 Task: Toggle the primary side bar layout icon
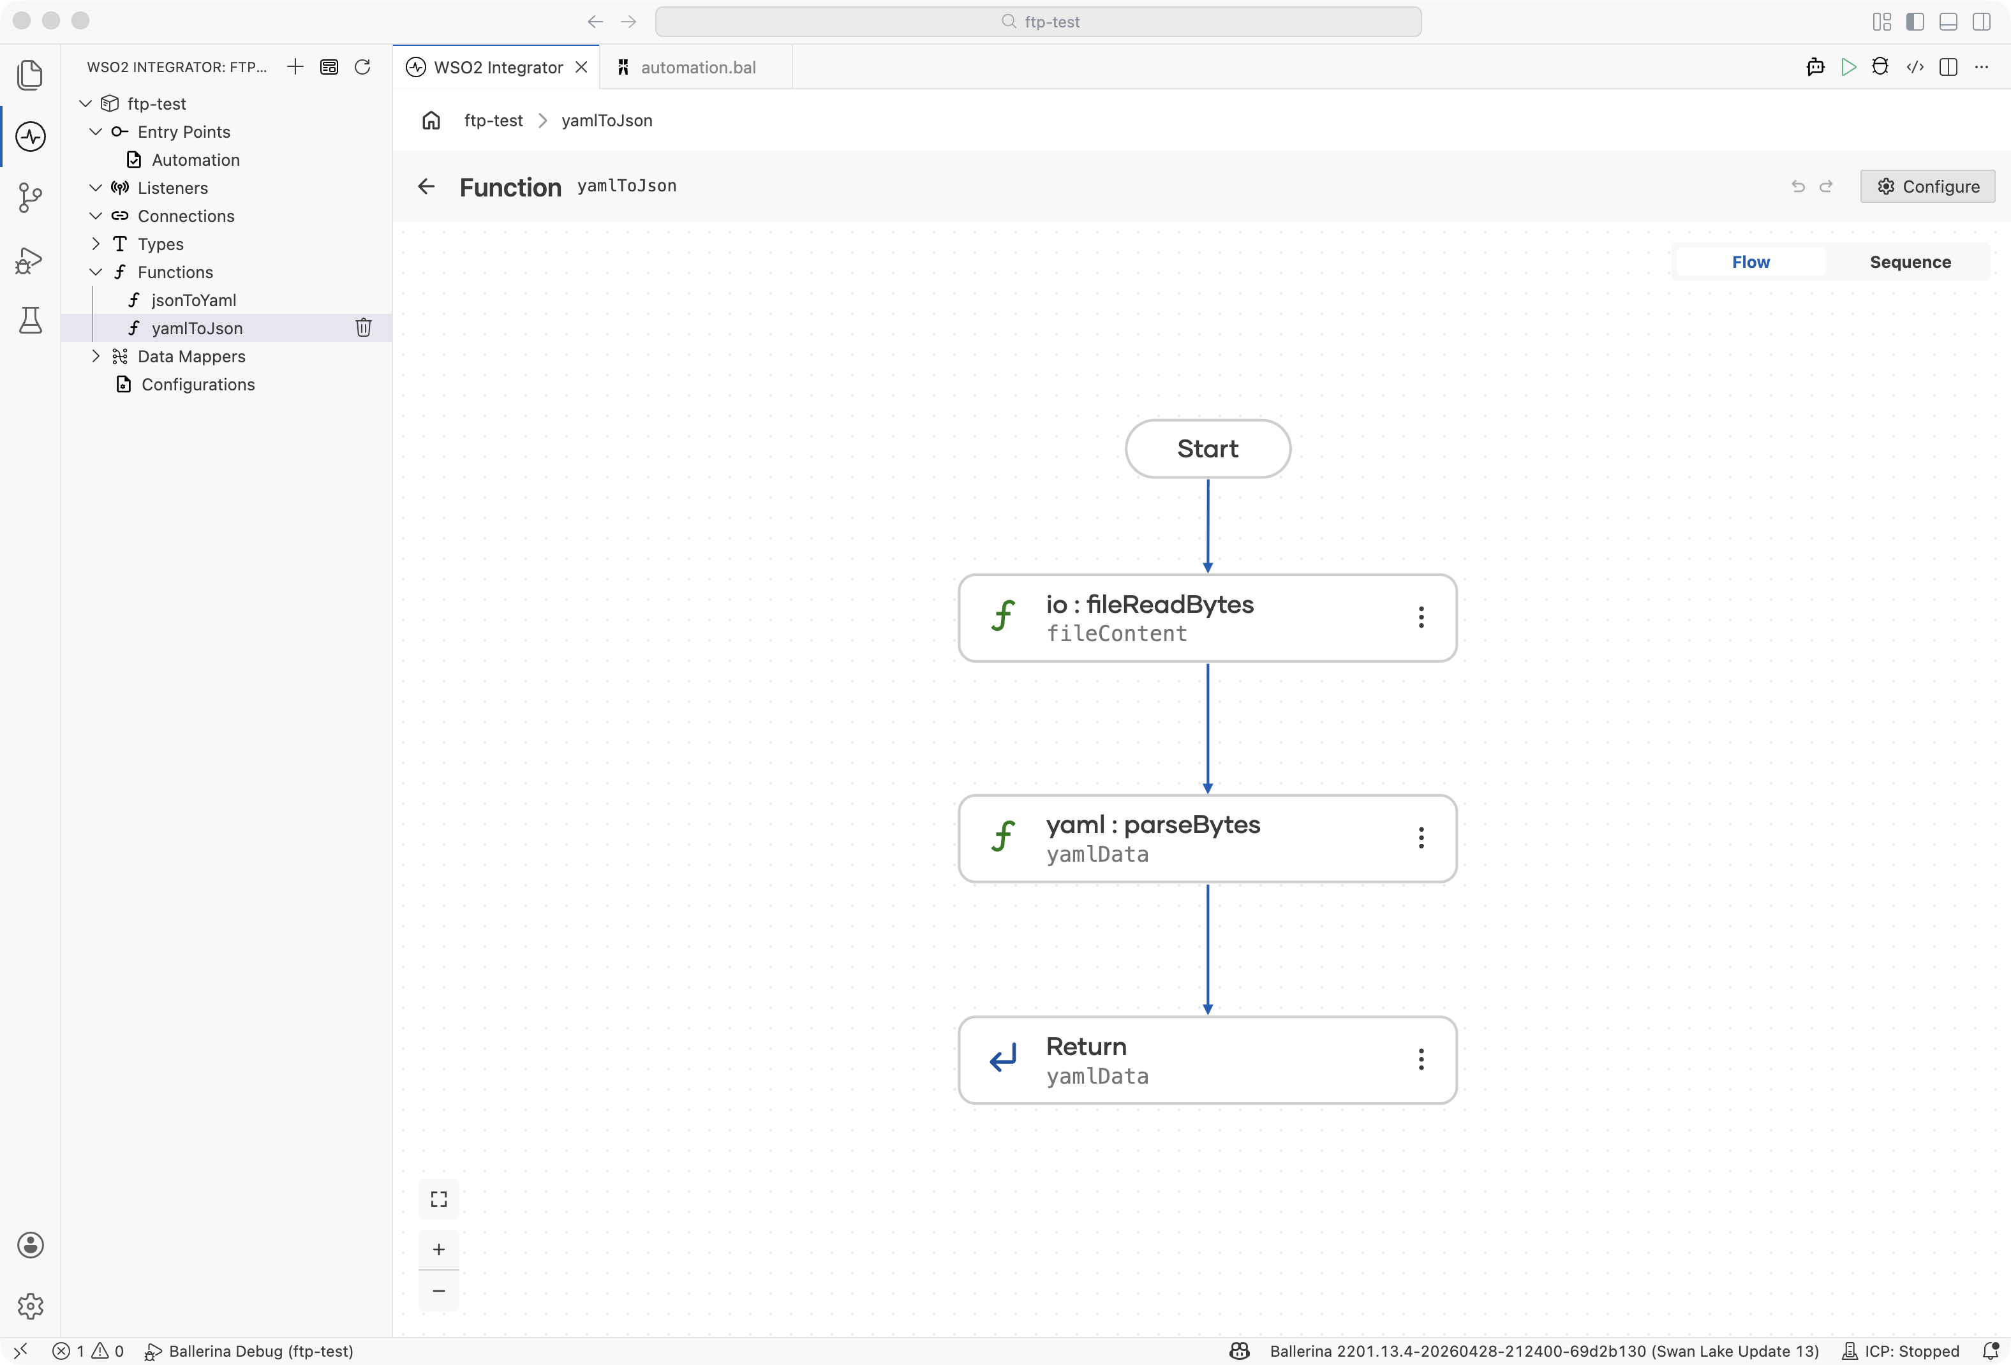(x=1915, y=22)
